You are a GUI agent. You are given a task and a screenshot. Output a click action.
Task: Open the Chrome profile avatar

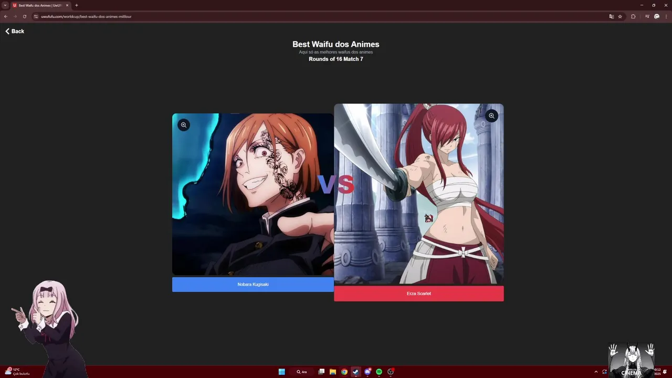tap(657, 16)
